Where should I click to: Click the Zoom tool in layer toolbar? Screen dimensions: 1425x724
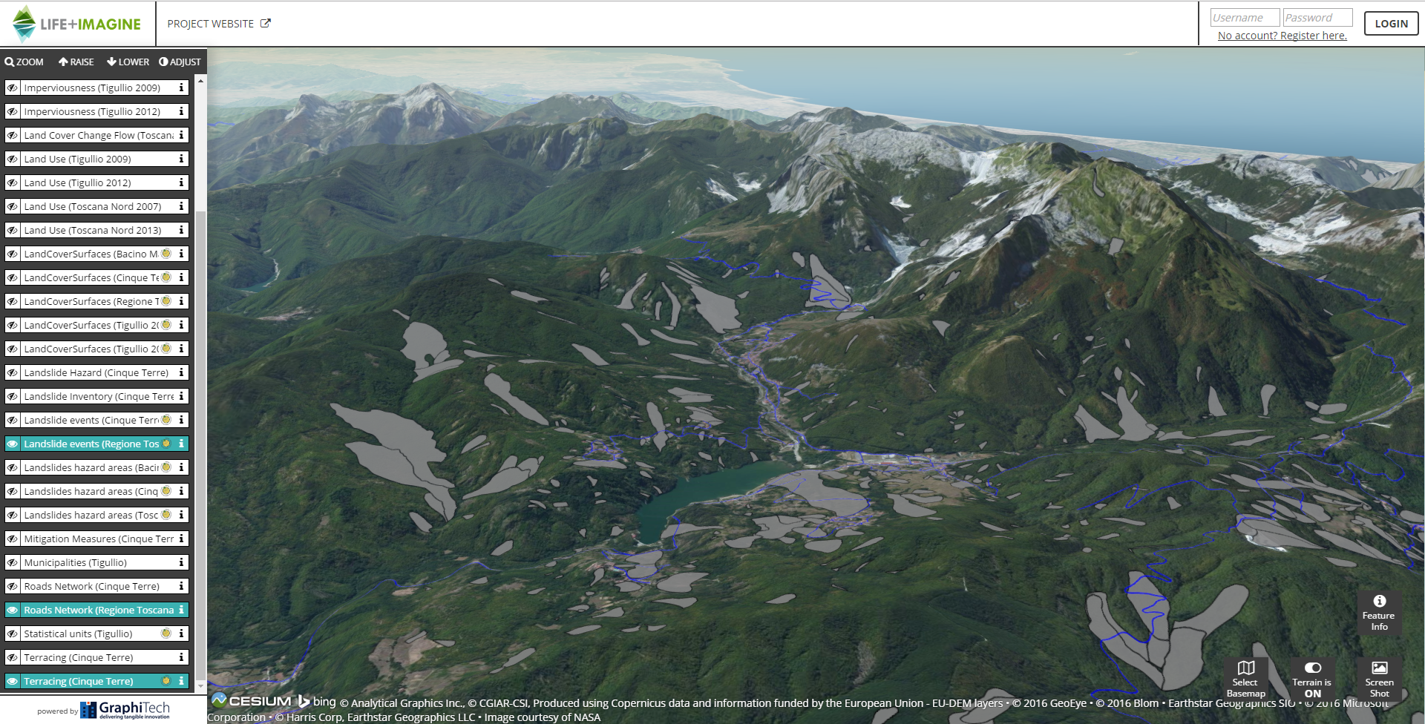tap(24, 62)
